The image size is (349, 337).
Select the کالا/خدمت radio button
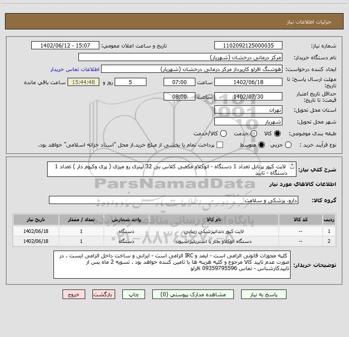pos(223,133)
